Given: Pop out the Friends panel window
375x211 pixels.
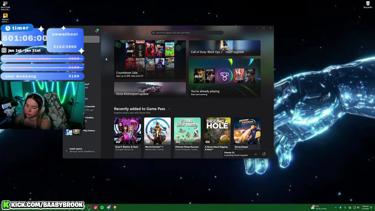Looking at the screenshot, I should coord(264,154).
